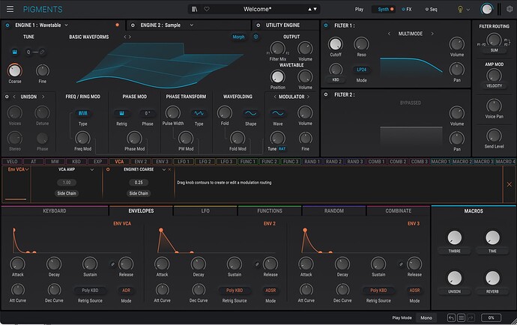Open Engine 1 Wavetable type dropdown
Screen dimensions: 517x325
[66, 25]
